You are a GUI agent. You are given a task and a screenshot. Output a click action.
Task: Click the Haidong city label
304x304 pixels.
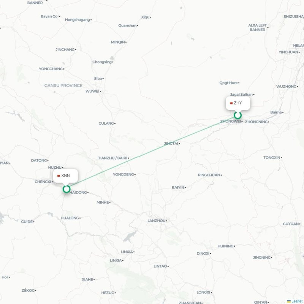click(x=78, y=192)
